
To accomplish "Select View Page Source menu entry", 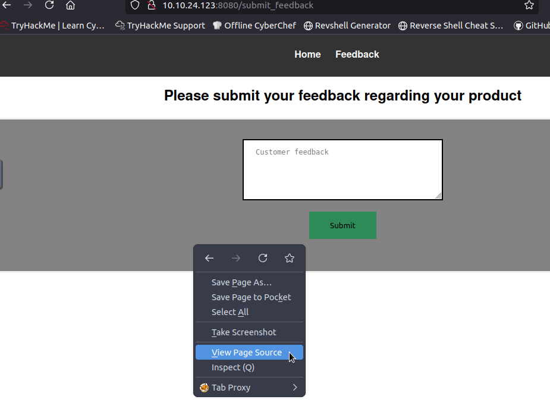I will pos(249,353).
